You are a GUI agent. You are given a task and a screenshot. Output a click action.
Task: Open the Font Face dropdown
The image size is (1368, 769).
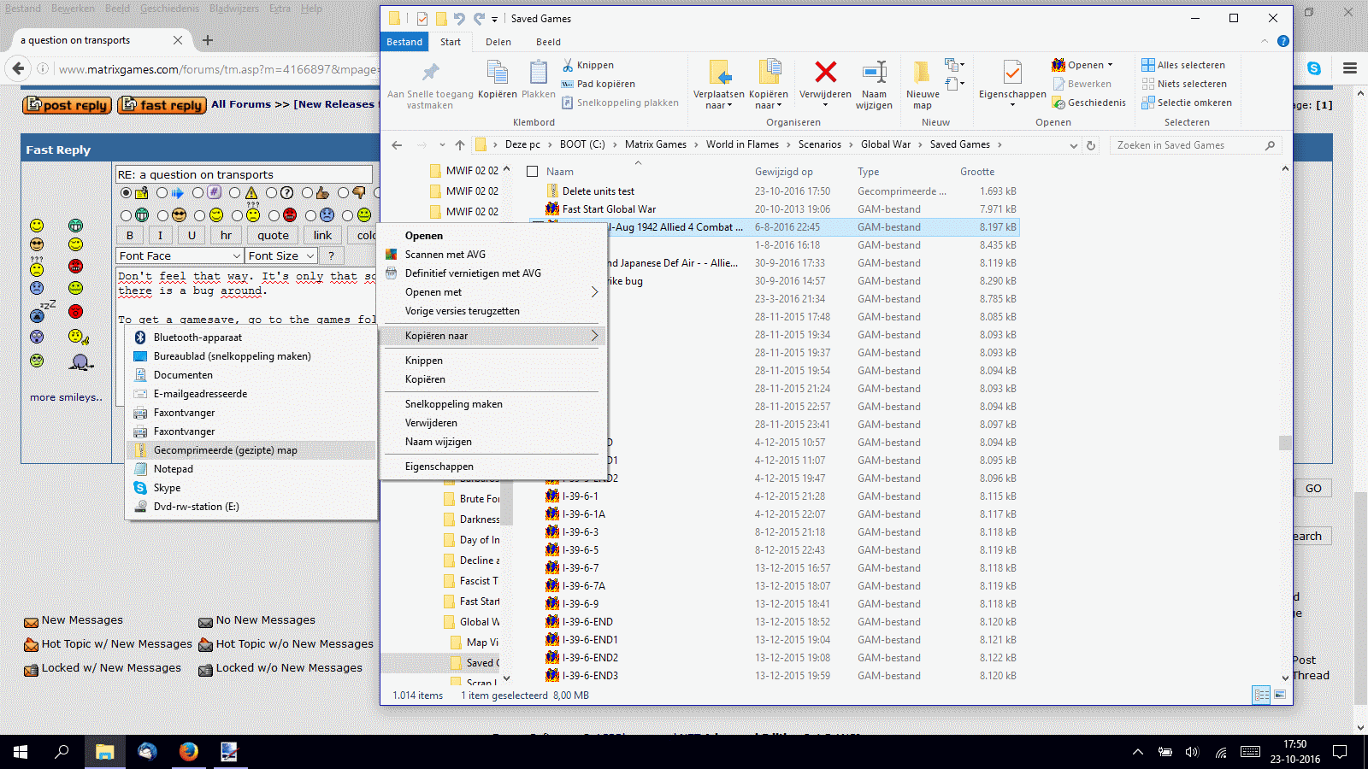tap(180, 255)
